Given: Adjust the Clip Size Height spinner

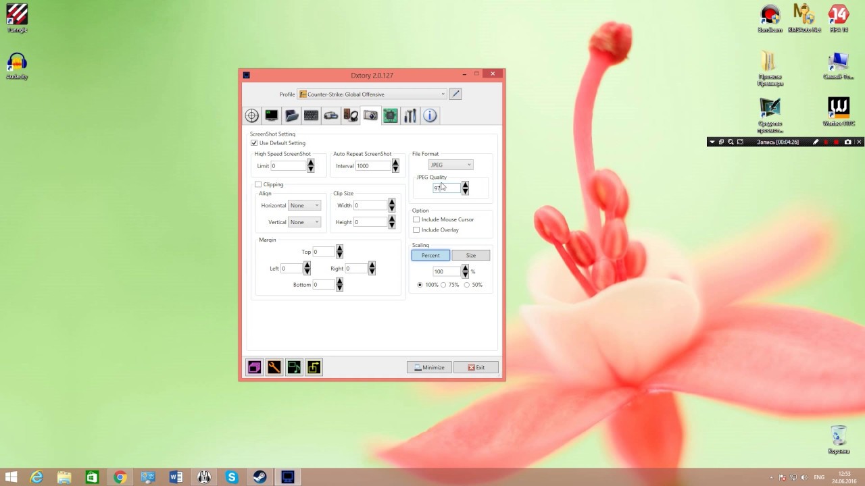Looking at the screenshot, I should click(392, 222).
